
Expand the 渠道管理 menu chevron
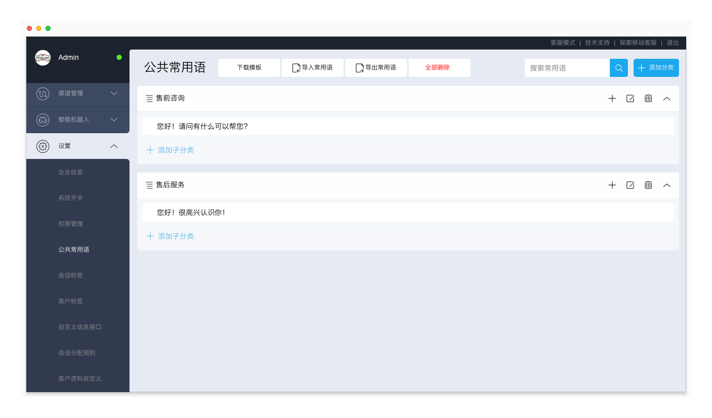pos(114,93)
